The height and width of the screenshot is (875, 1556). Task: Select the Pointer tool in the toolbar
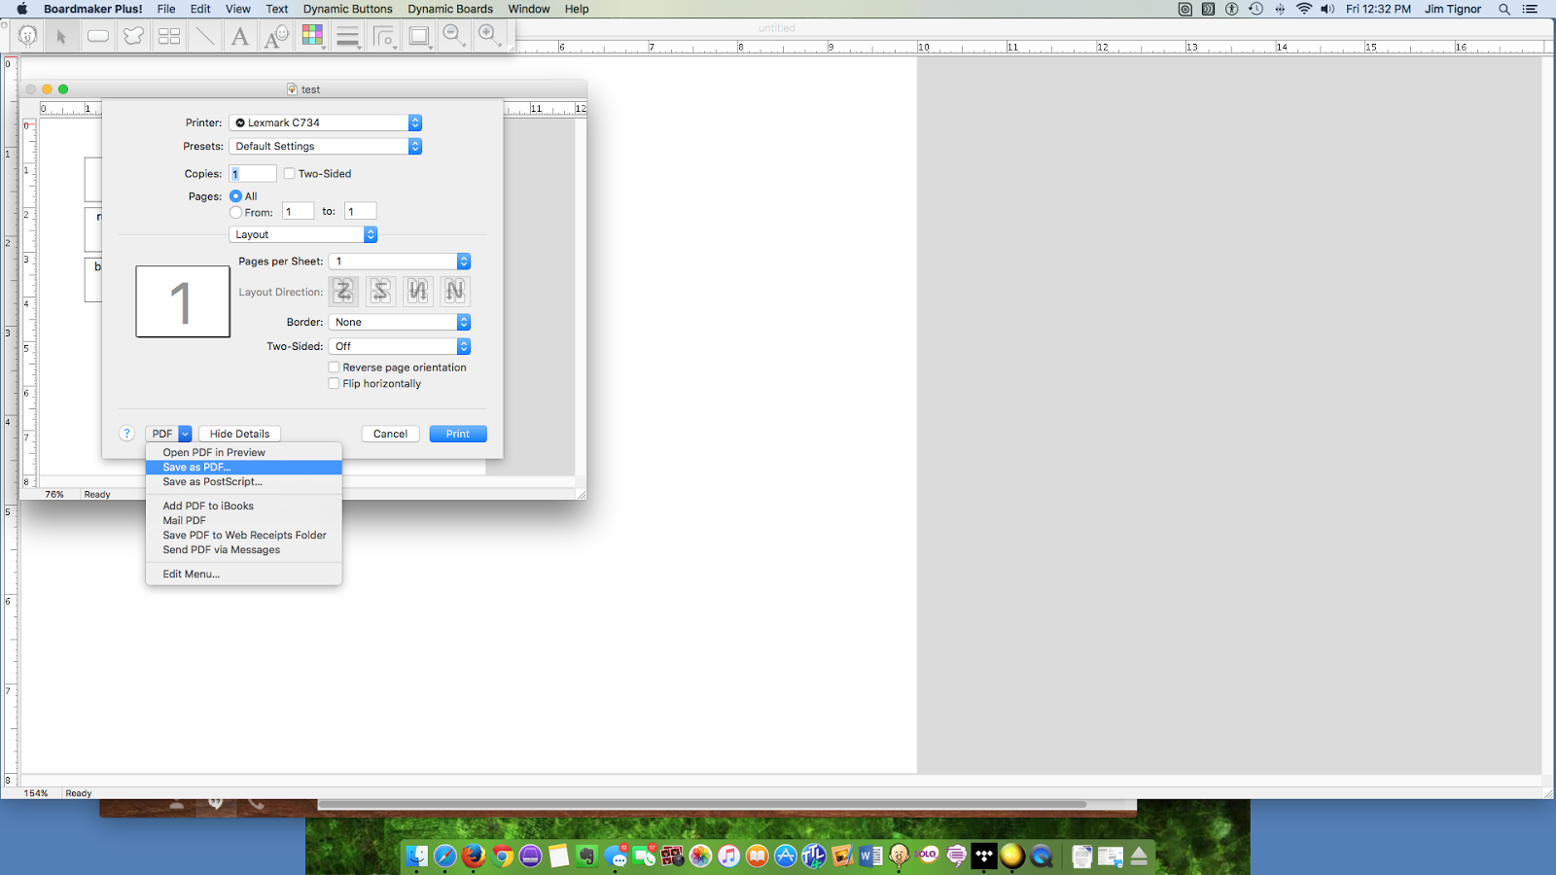[x=60, y=35]
